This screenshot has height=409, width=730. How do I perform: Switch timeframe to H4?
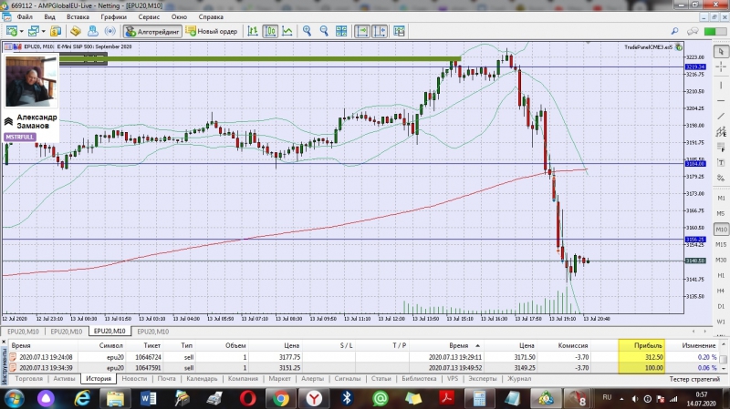click(x=721, y=291)
